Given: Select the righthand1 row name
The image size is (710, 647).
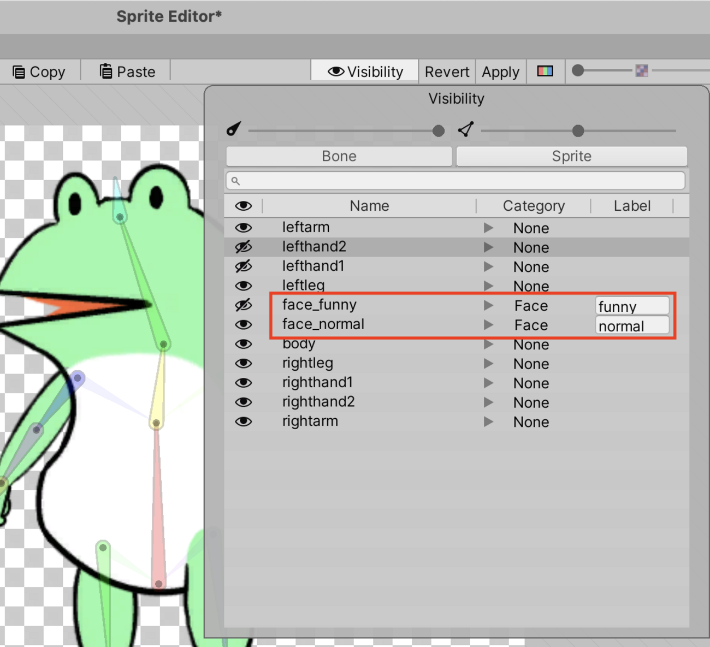Looking at the screenshot, I should pos(317,382).
